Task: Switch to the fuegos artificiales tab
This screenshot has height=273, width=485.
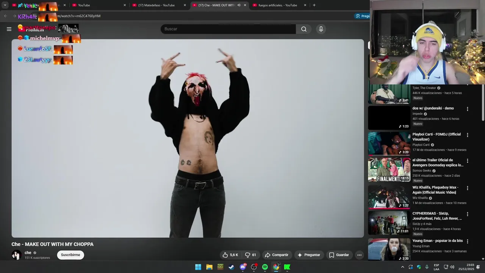Action: pyautogui.click(x=280, y=5)
